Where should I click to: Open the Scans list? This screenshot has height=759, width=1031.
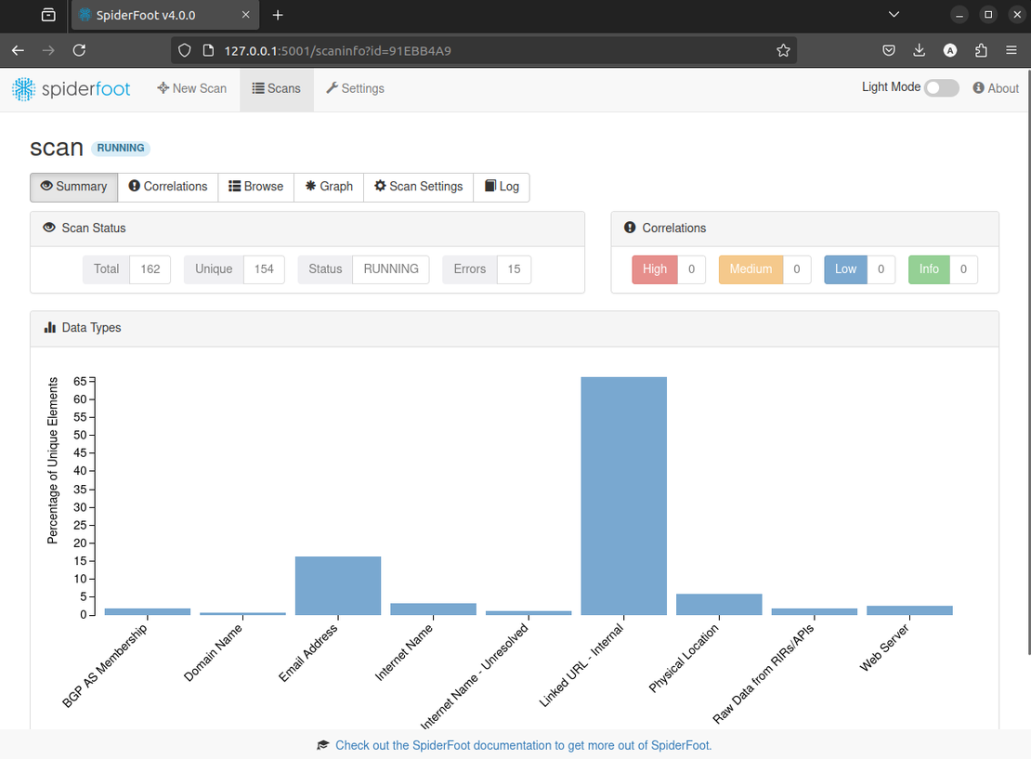[277, 88]
